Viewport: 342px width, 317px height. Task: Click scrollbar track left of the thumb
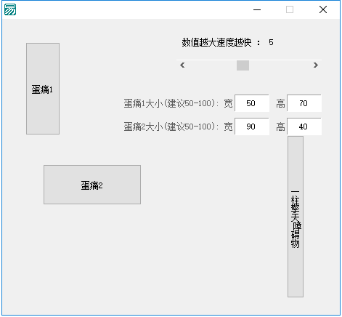pos(212,65)
